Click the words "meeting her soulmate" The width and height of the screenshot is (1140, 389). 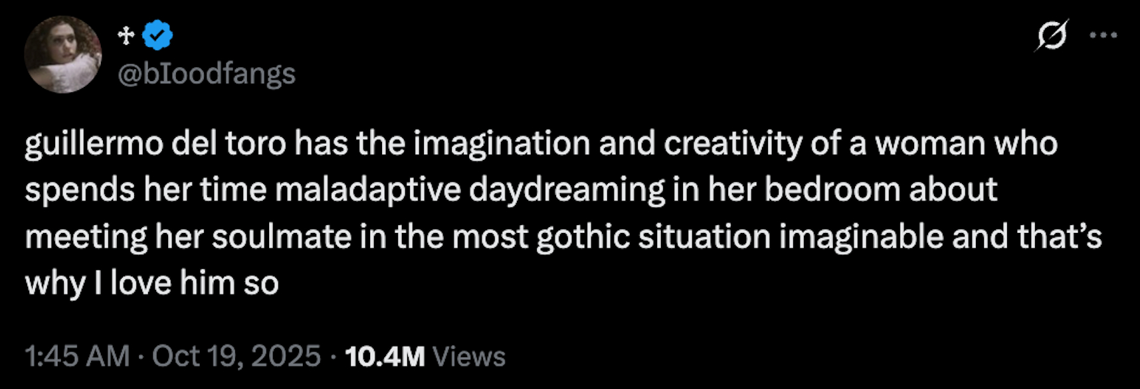tap(188, 237)
